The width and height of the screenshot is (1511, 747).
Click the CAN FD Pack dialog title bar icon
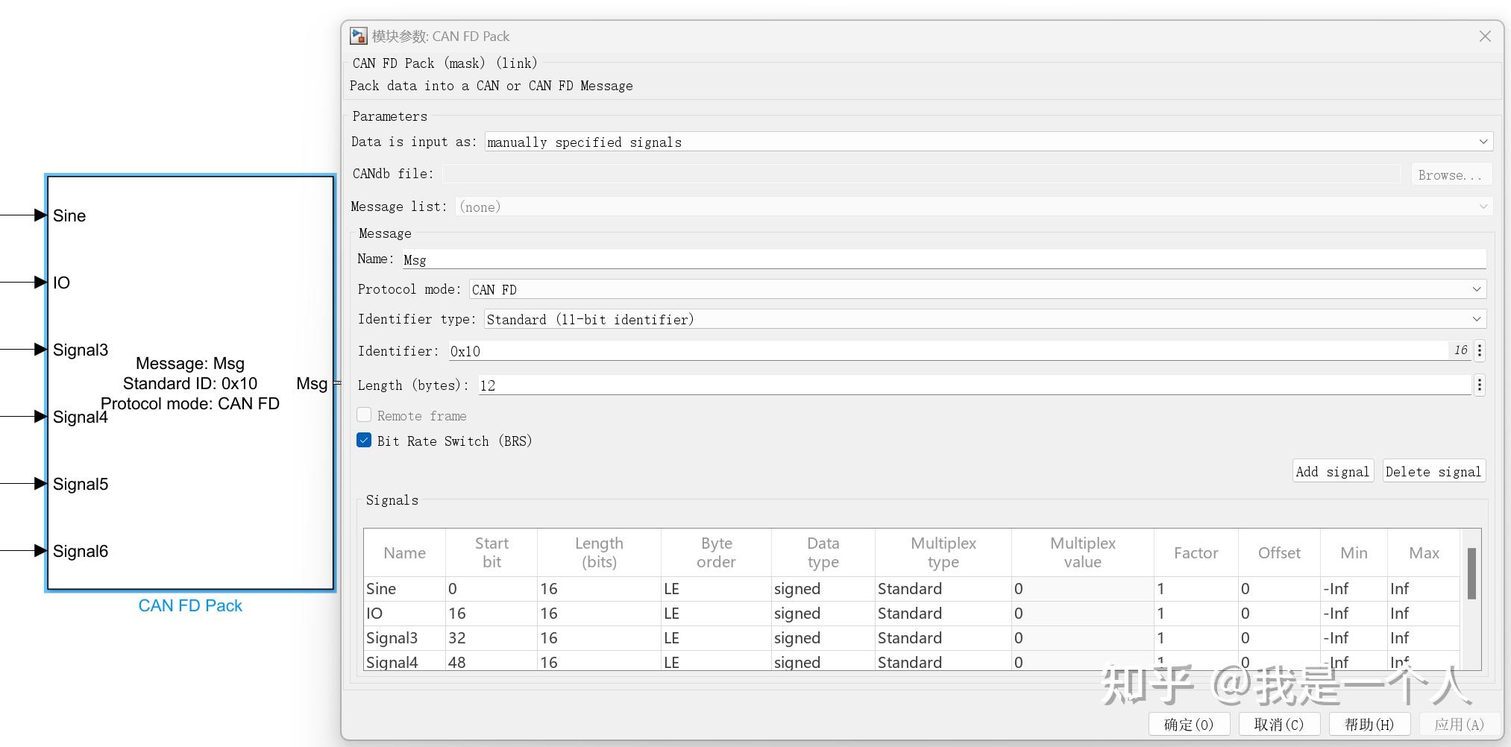(x=358, y=35)
